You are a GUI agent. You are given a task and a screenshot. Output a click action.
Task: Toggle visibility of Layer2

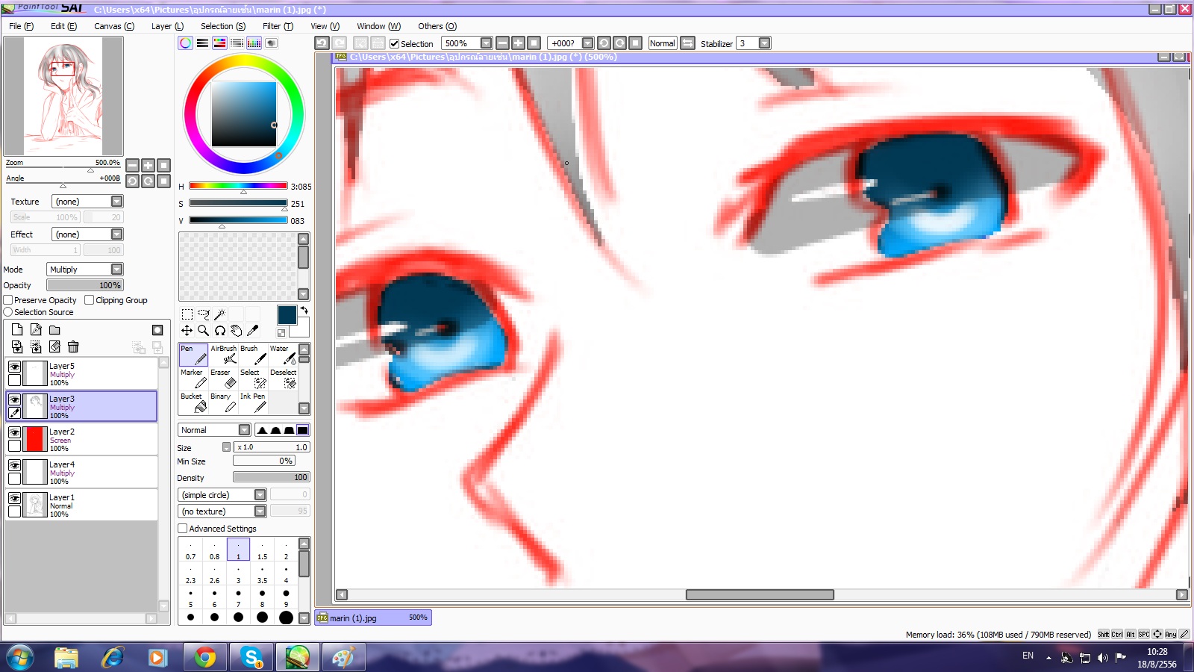point(14,432)
